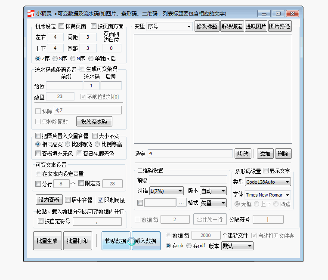Viewport: 328px width, 280px height.
Task: Select the 单独向后 radio button
Action: click(91, 58)
